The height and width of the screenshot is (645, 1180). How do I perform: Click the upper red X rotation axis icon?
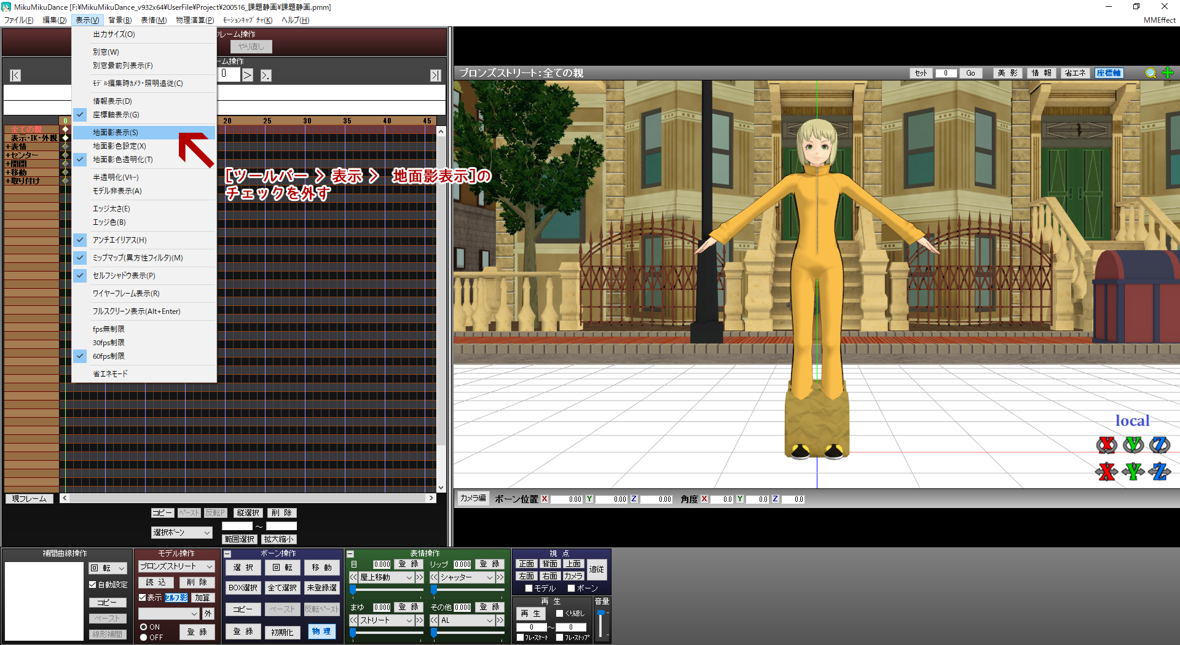coord(1106,444)
